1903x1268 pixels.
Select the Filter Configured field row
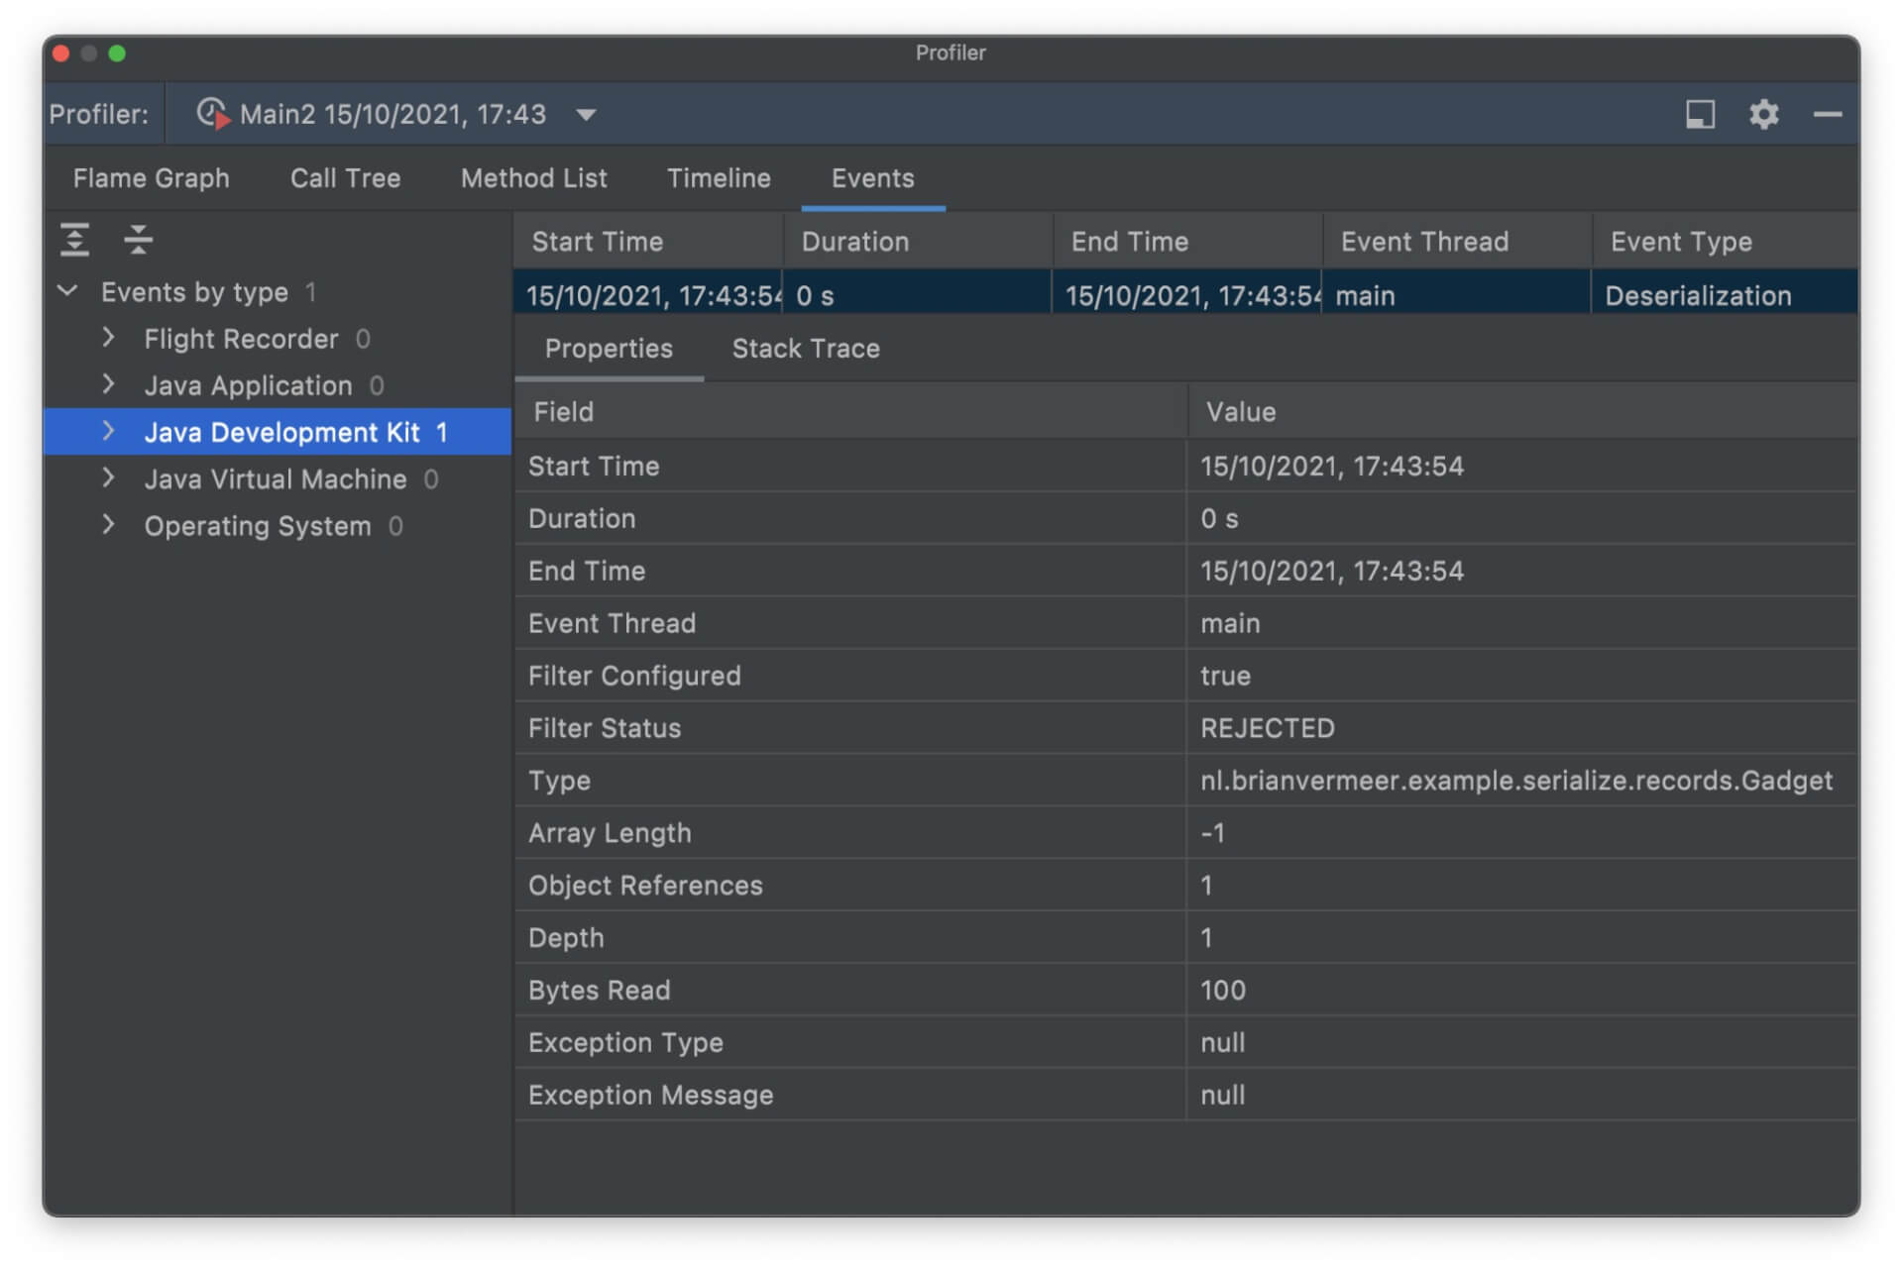(x=1185, y=676)
